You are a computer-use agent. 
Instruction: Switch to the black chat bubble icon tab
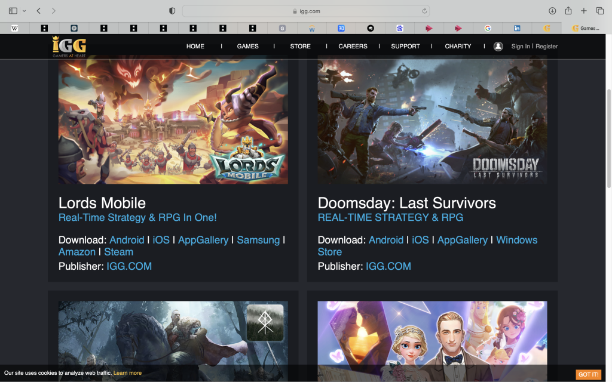click(x=371, y=28)
